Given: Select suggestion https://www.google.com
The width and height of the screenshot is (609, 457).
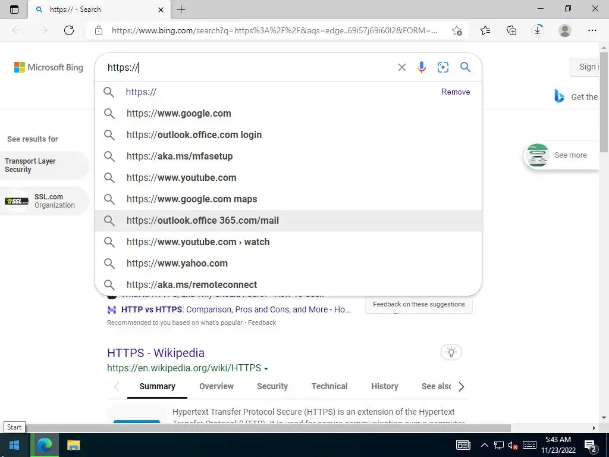Looking at the screenshot, I should [288, 114].
